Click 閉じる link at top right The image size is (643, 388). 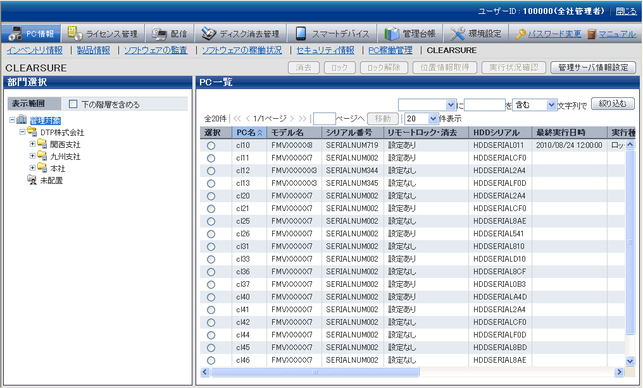point(626,11)
